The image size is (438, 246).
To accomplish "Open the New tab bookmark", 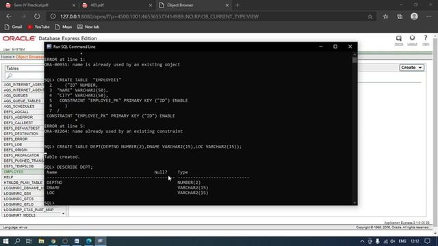I will click(x=88, y=27).
